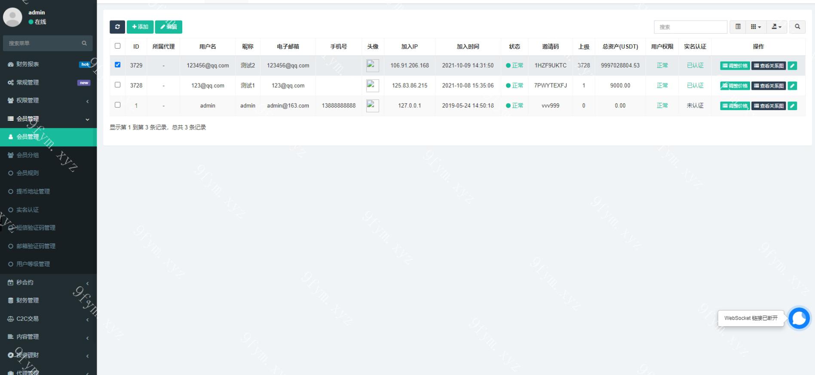Viewport: 815px width, 375px height.
Task: Expand the 财务管理 sidebar menu
Action: tap(48, 300)
